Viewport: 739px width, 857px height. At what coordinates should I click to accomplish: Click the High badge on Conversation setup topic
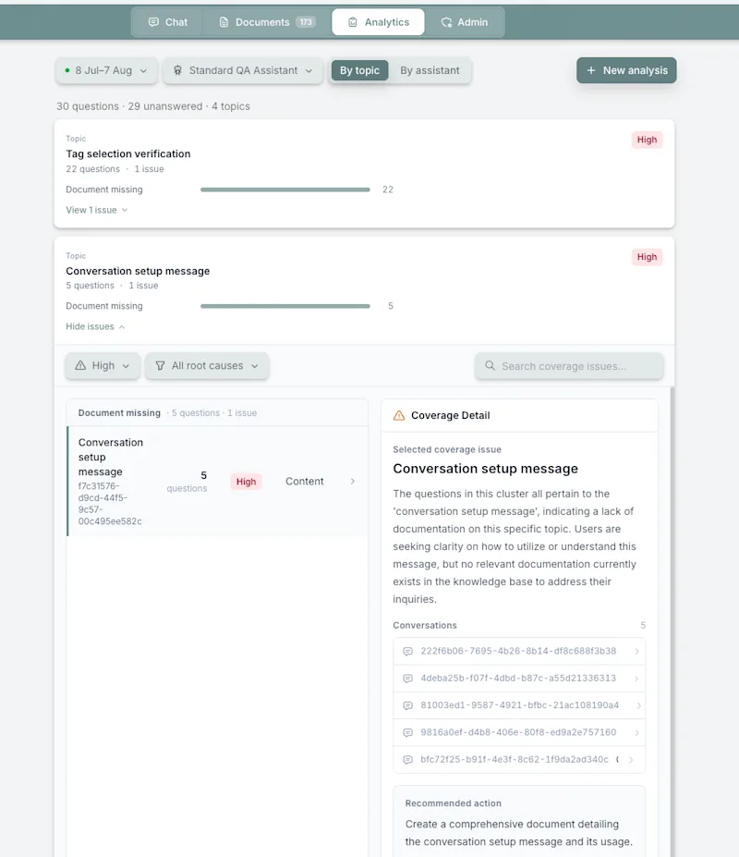(x=647, y=257)
